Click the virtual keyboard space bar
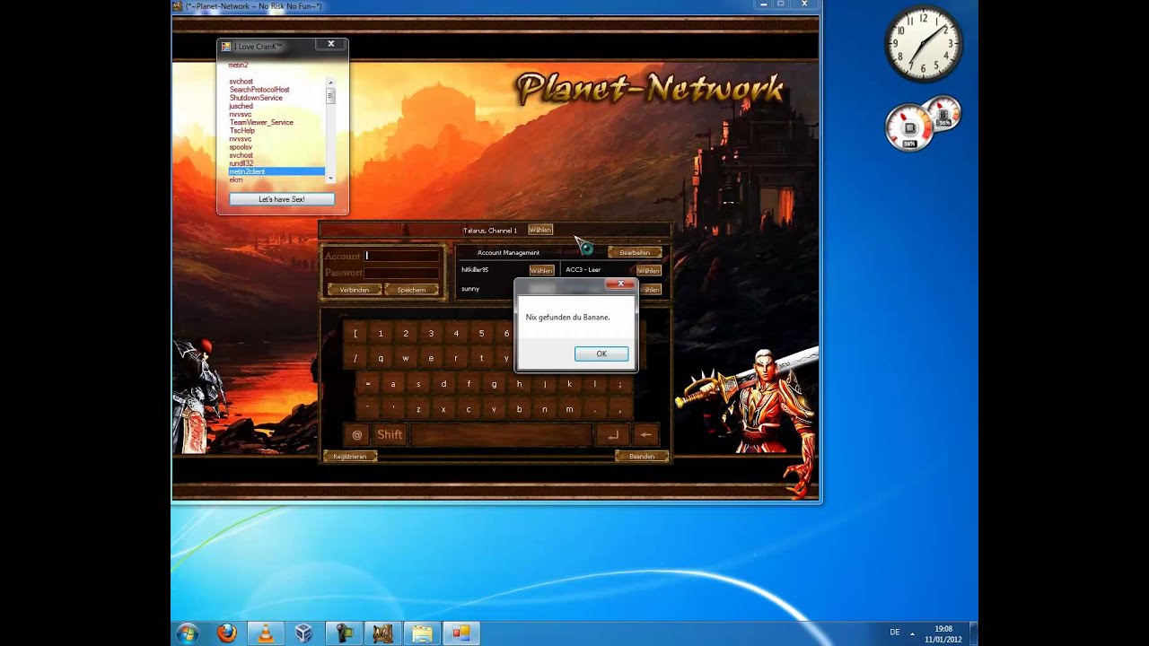Screen dimensions: 1149x646 pos(501,434)
